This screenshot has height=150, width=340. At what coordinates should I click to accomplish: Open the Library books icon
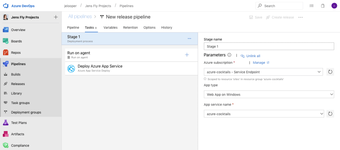[x=6, y=93]
